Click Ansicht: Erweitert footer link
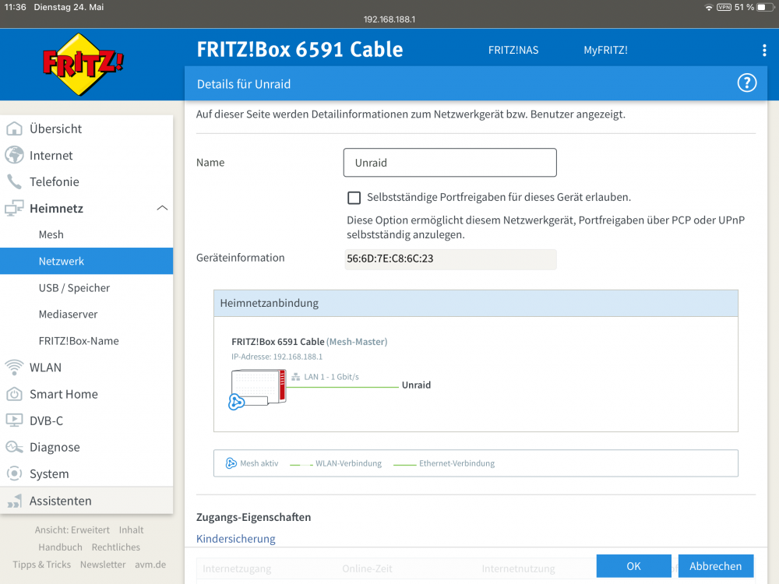 (x=72, y=529)
